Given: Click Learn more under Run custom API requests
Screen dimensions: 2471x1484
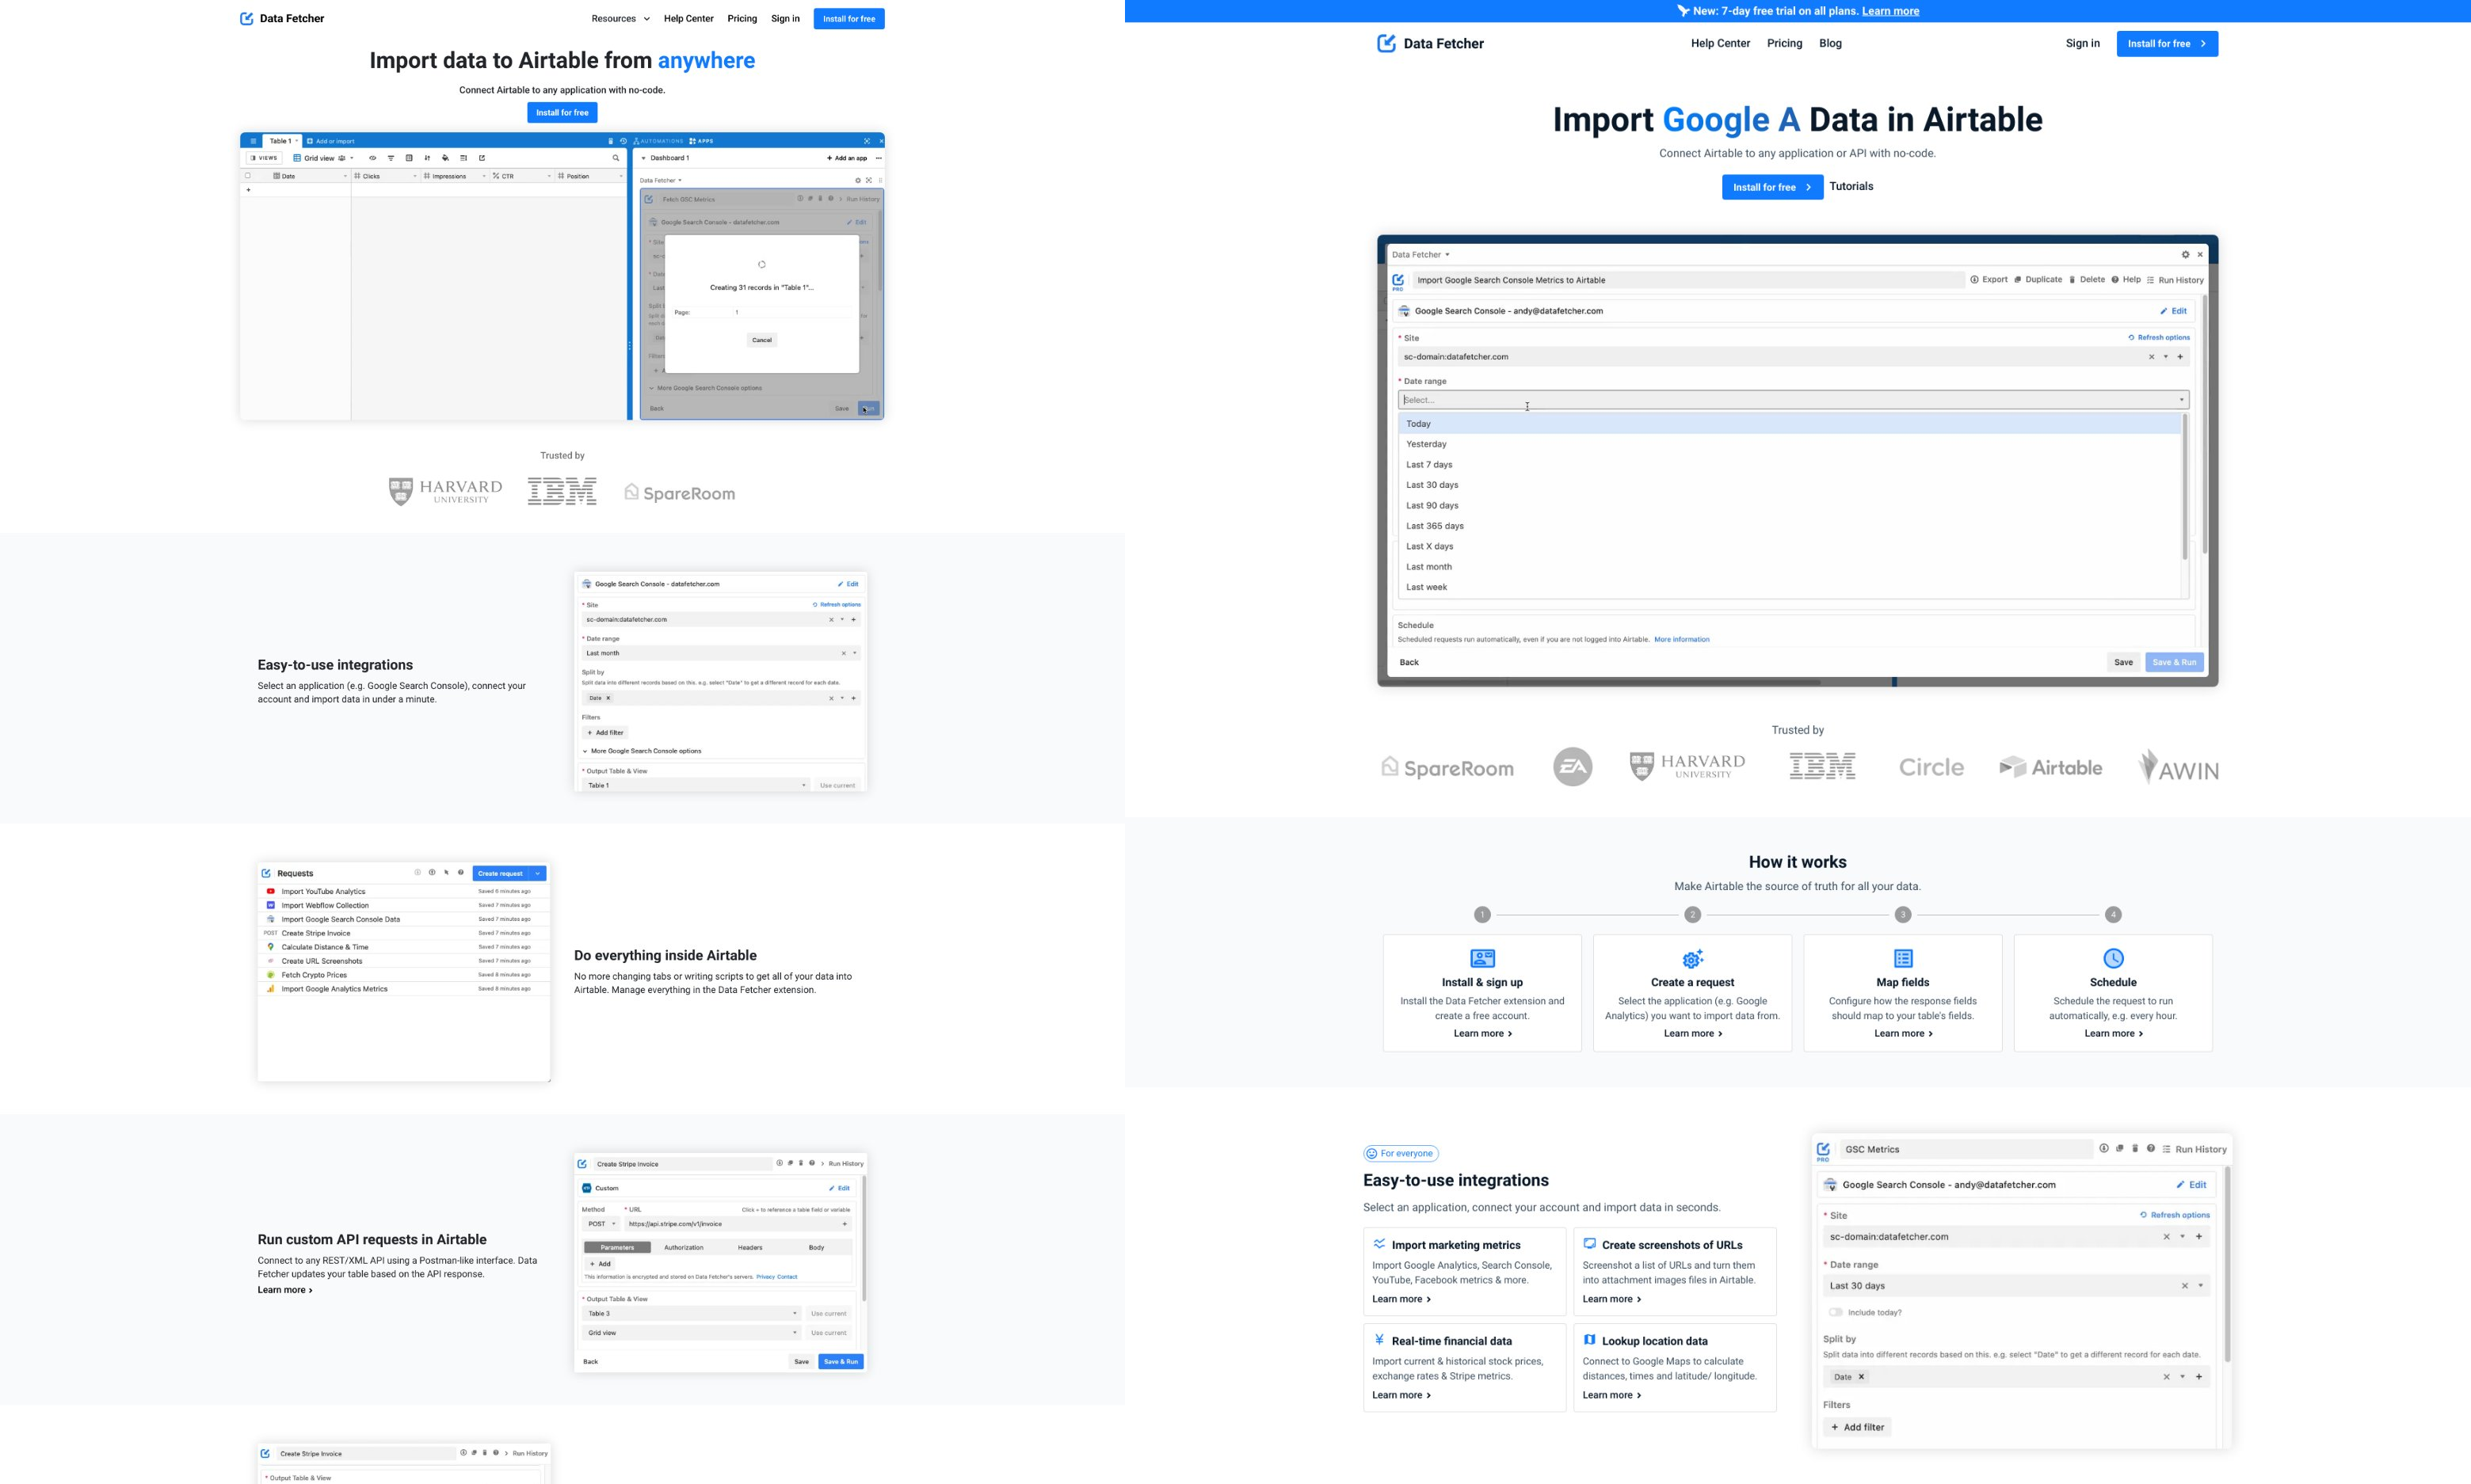Looking at the screenshot, I should coord(285,1290).
